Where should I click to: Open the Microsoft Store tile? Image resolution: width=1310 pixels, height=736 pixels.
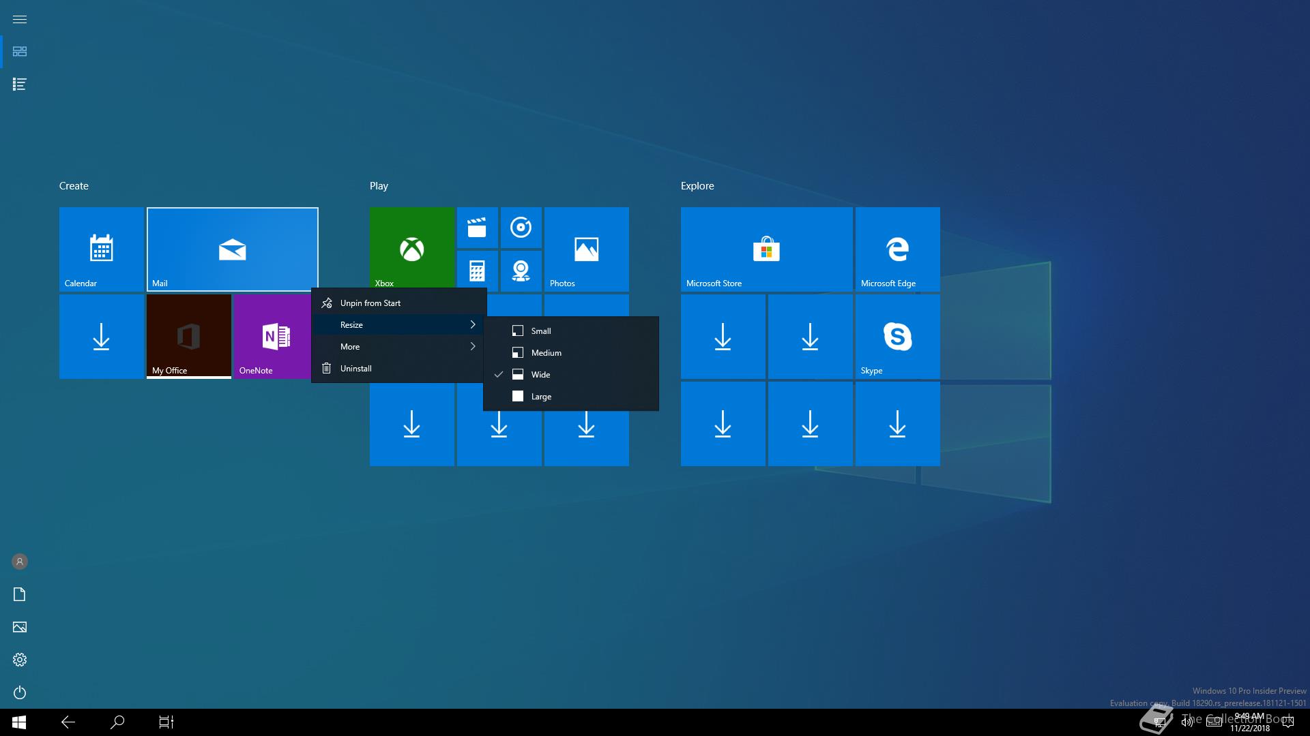[x=766, y=249]
